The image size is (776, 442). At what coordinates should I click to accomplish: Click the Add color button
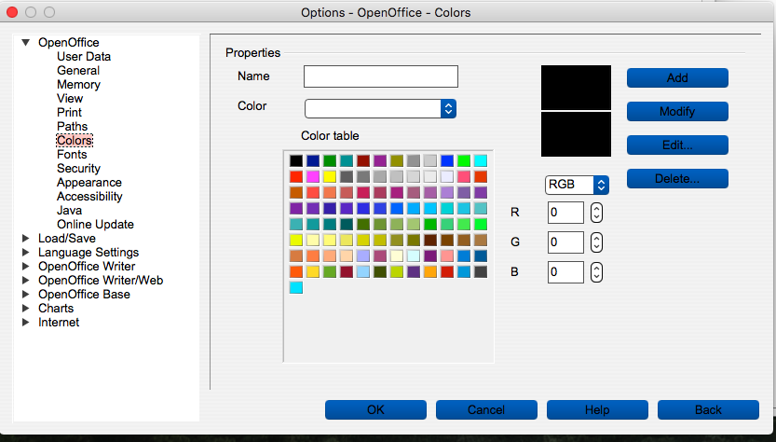click(x=677, y=78)
